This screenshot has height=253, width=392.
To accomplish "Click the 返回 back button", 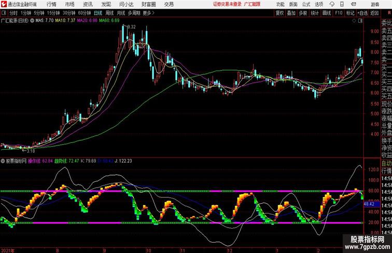I will coord(374,13).
